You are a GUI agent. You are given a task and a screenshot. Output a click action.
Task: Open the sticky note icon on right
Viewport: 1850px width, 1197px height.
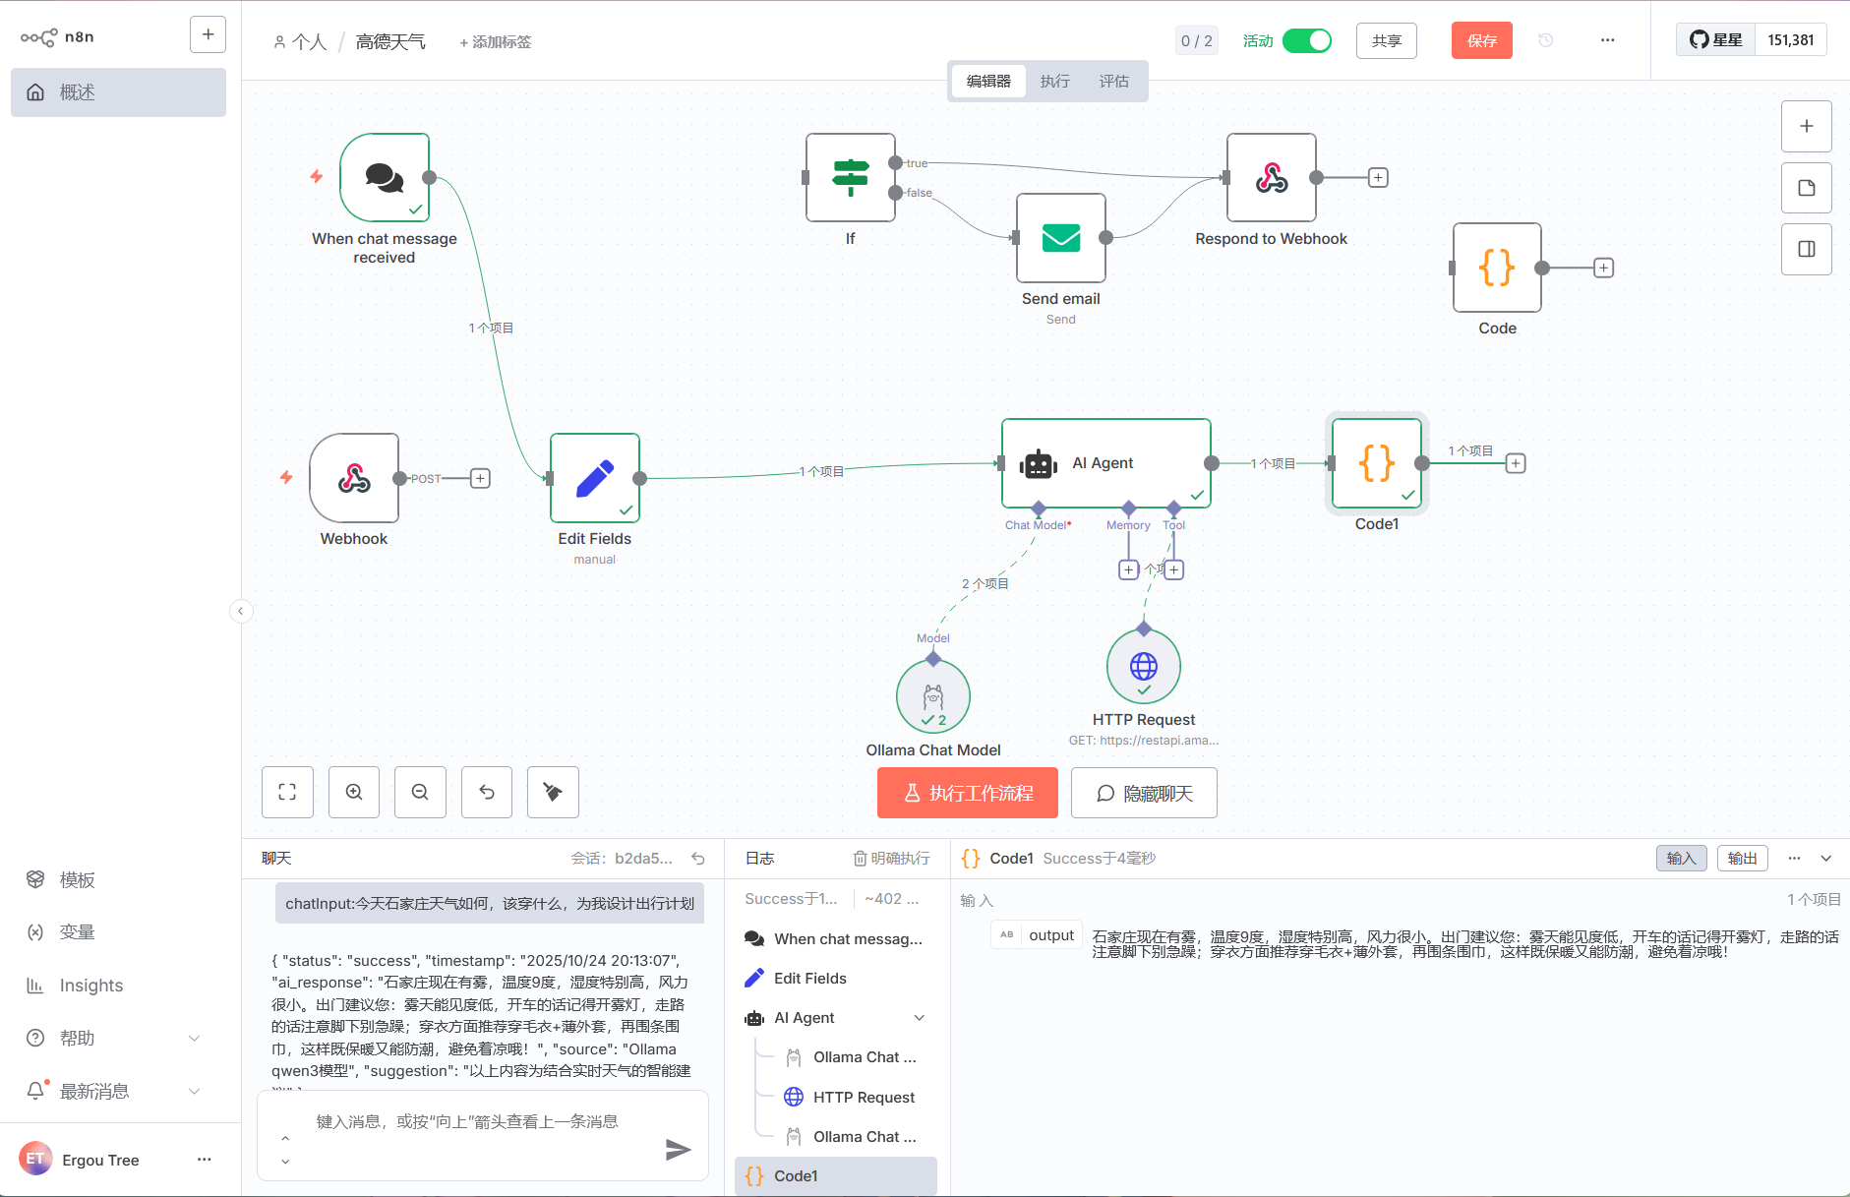[1806, 188]
